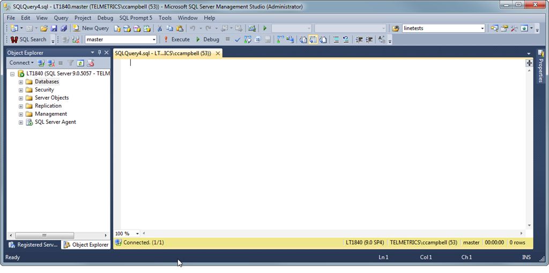Click the Cut scissors icon

[159, 28]
